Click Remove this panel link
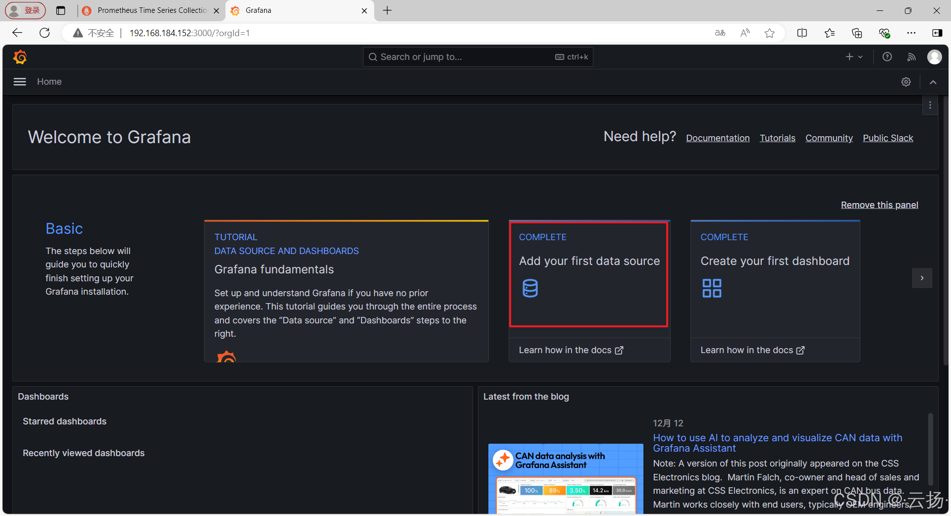The height and width of the screenshot is (516, 951). (879, 205)
